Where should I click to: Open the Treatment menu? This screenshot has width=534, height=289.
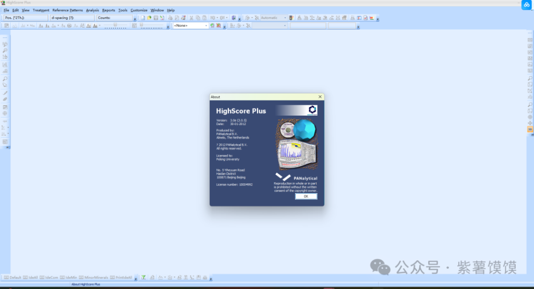[41, 10]
